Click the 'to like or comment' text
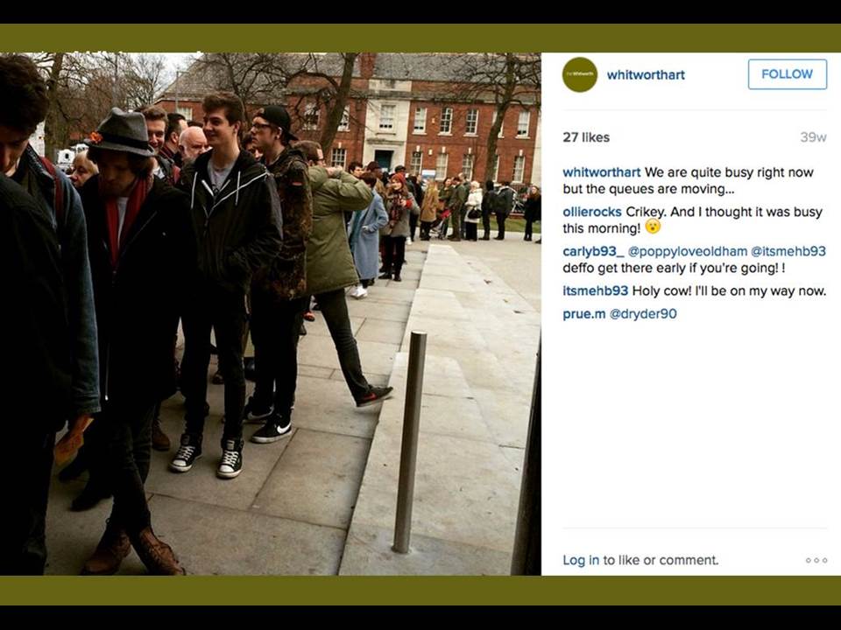The height and width of the screenshot is (630, 841). pos(661,560)
